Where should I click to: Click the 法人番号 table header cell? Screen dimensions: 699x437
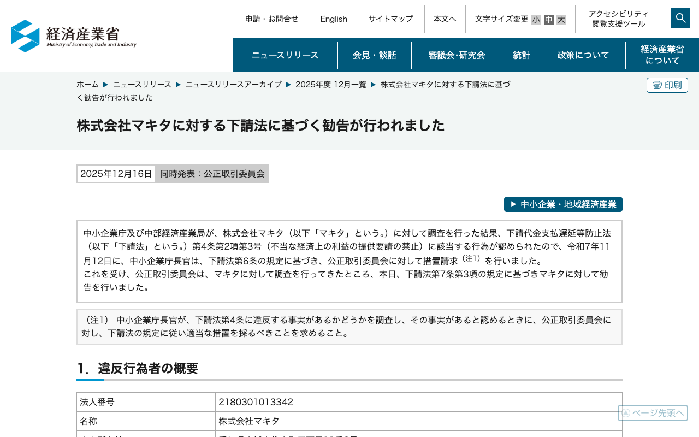(x=146, y=402)
